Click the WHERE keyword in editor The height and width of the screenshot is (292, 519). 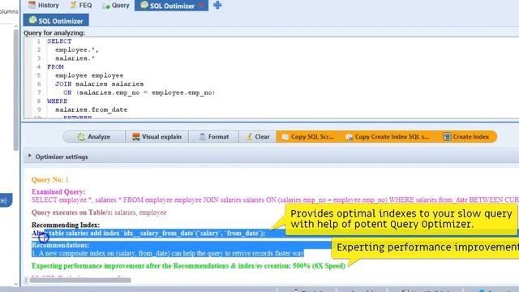click(58, 101)
